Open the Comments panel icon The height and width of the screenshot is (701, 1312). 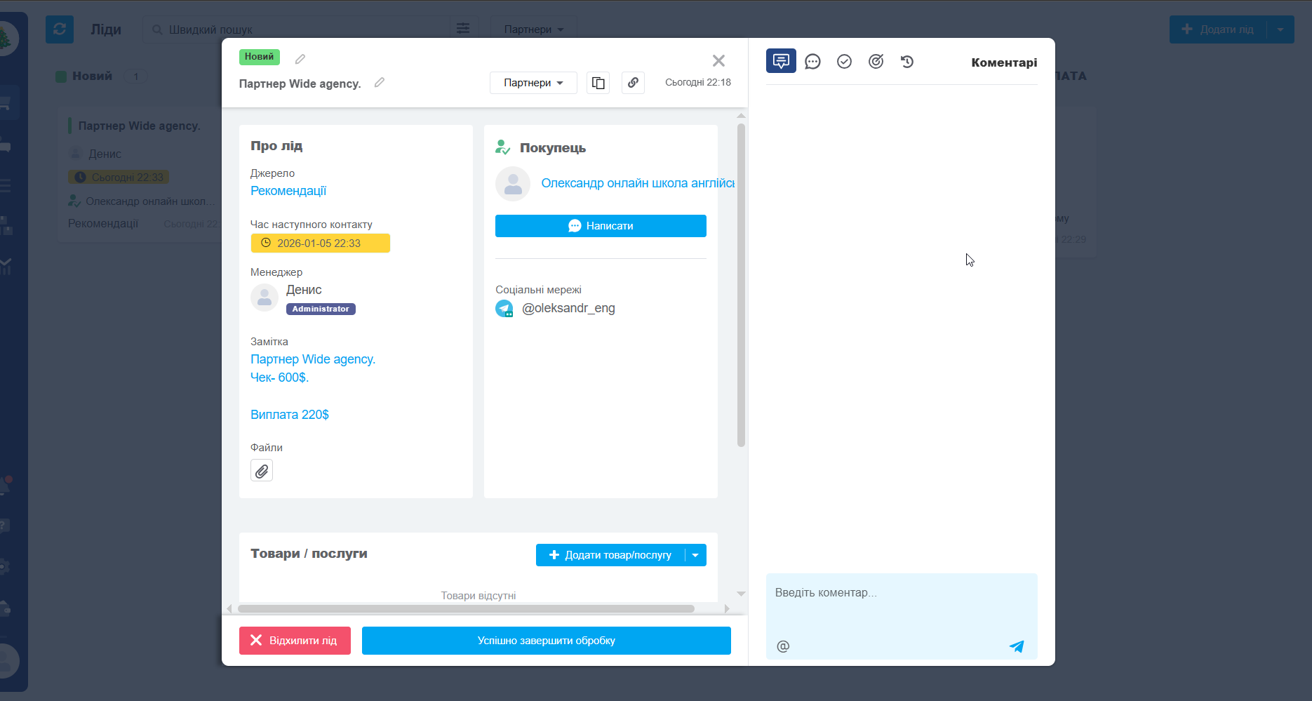point(781,61)
